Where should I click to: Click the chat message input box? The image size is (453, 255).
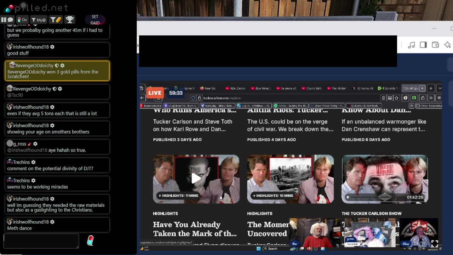(41, 241)
